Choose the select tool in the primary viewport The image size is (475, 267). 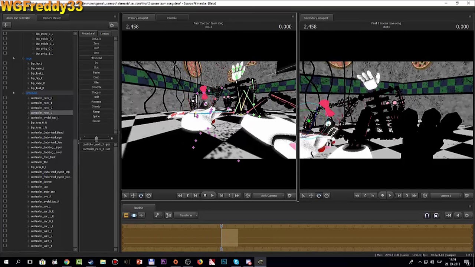pos(125,195)
